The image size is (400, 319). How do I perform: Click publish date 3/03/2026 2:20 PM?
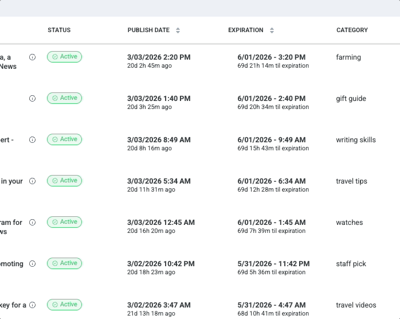click(x=158, y=57)
